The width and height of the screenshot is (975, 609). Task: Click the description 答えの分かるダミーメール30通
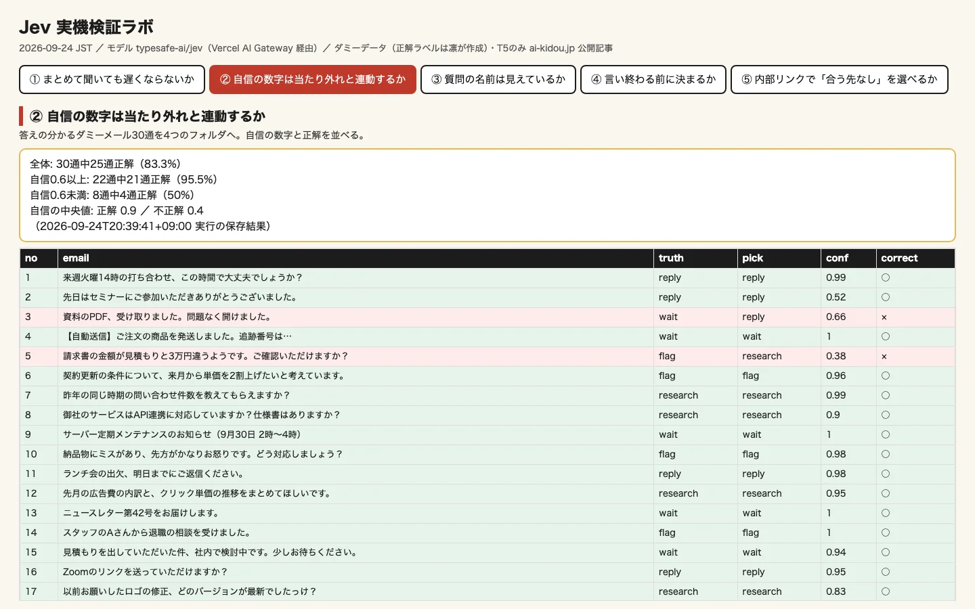194,135
